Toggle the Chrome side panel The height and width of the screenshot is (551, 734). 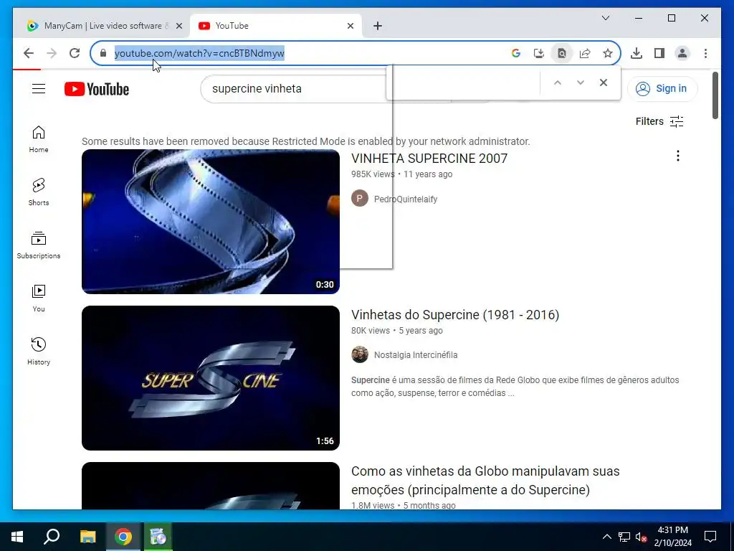point(659,53)
